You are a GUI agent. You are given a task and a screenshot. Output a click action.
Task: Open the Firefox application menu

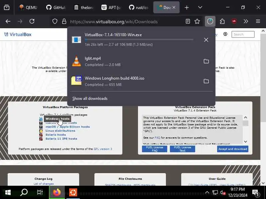click(x=258, y=21)
